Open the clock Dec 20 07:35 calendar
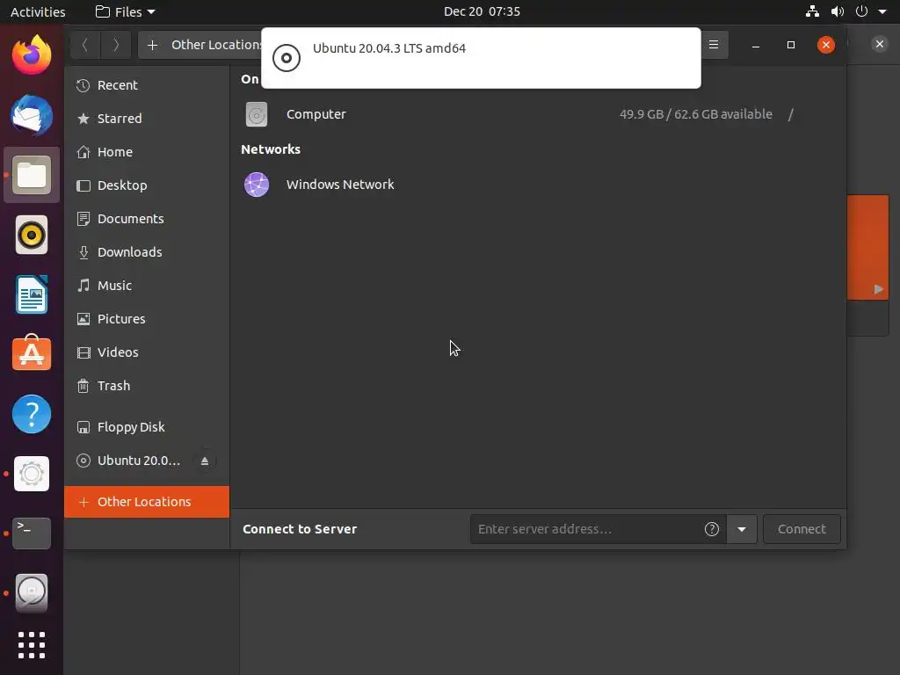The width and height of the screenshot is (900, 675). (x=482, y=11)
